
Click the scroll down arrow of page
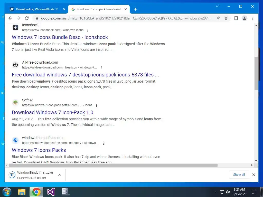[256, 161]
